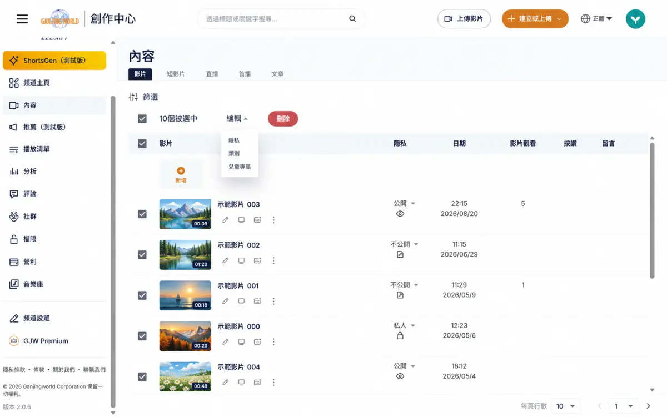This screenshot has height=417, width=667.
Task: Open ShortsGen（測試版）in sidebar
Action: click(x=54, y=61)
